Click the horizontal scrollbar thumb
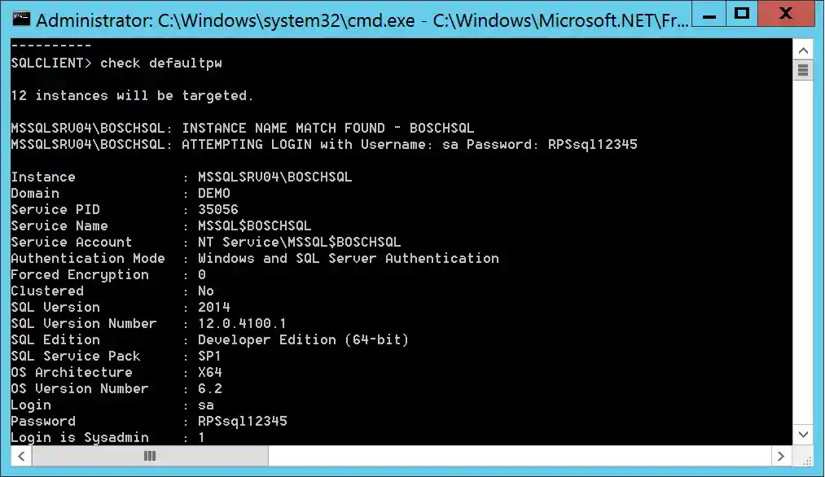This screenshot has height=477, width=825. 150,456
